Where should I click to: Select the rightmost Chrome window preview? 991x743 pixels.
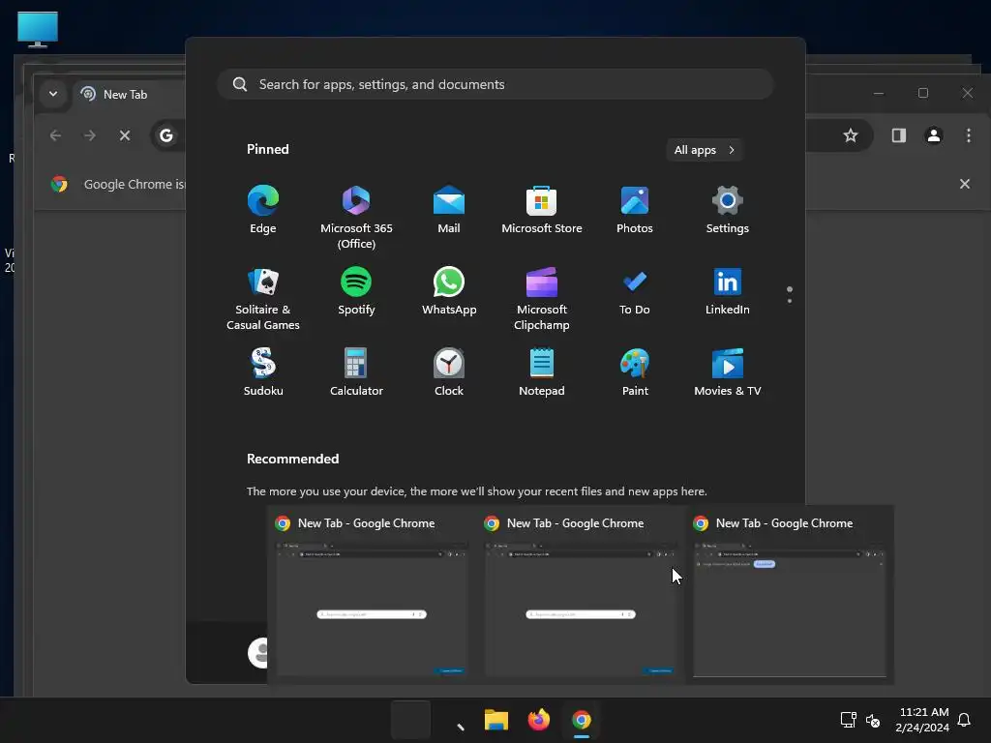pos(790,595)
